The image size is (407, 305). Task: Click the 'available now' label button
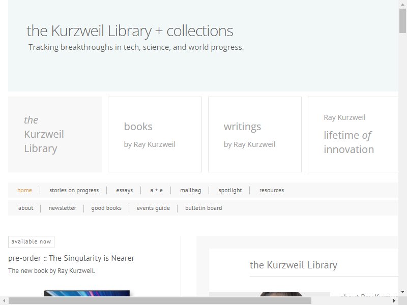(x=31, y=242)
